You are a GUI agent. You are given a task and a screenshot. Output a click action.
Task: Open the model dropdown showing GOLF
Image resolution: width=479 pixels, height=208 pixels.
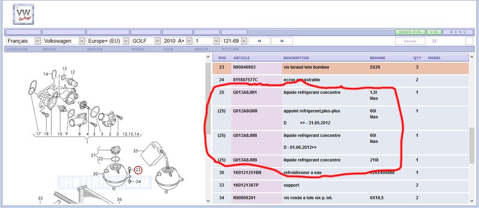pos(146,41)
